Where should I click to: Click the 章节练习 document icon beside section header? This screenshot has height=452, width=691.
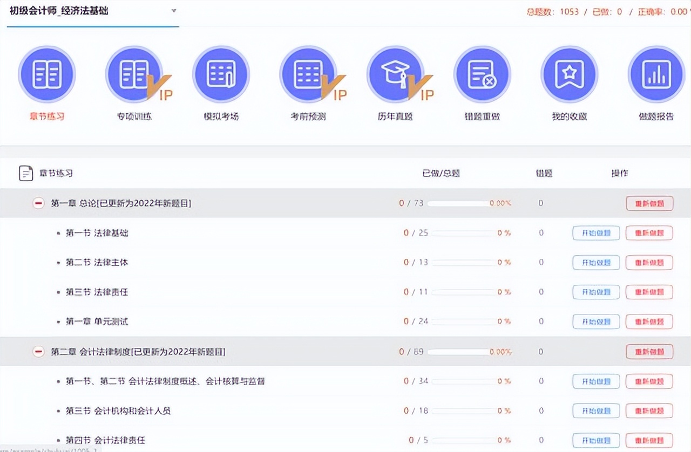click(25, 173)
